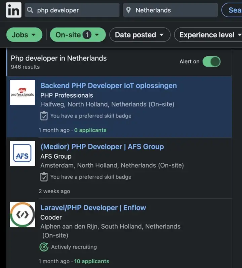This screenshot has height=268, width=242.
Task: Expand Experience level filter
Action: click(x=208, y=35)
